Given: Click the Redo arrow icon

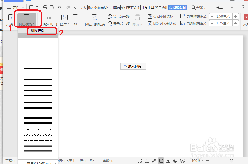Looking at the screenshot, I should [68, 7].
